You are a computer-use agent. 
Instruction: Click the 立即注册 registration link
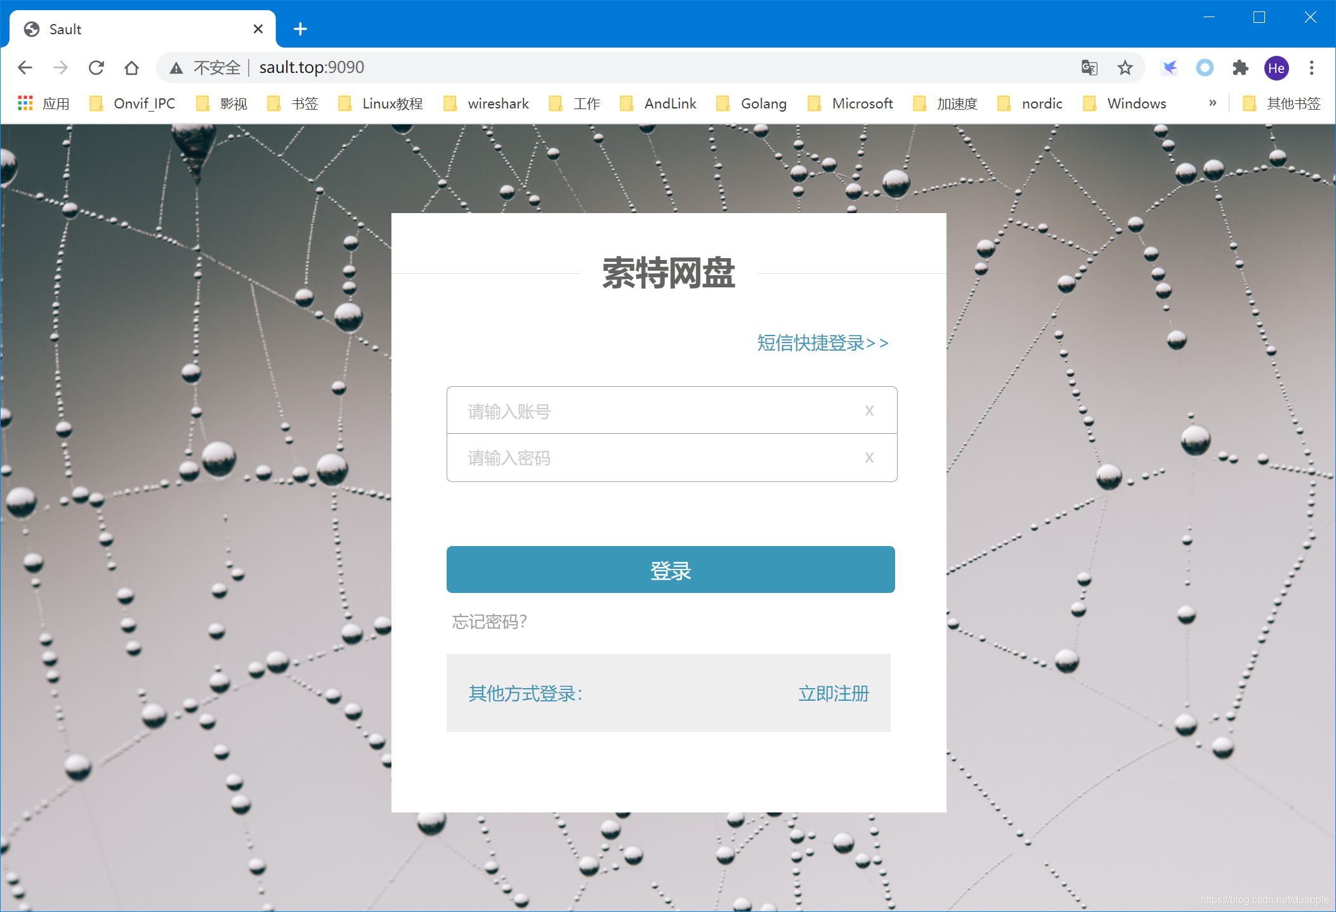pos(834,693)
